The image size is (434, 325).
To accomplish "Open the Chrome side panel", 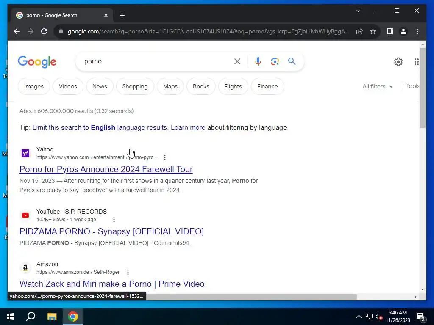I will (390, 31).
